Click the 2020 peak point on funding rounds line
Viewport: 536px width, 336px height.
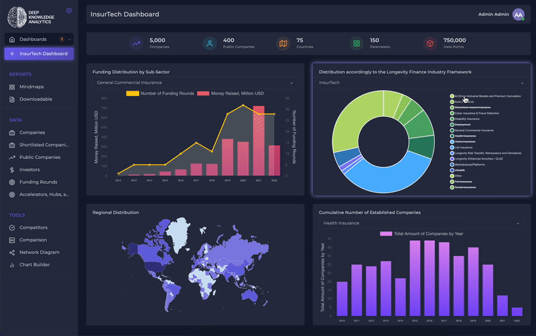(x=243, y=105)
